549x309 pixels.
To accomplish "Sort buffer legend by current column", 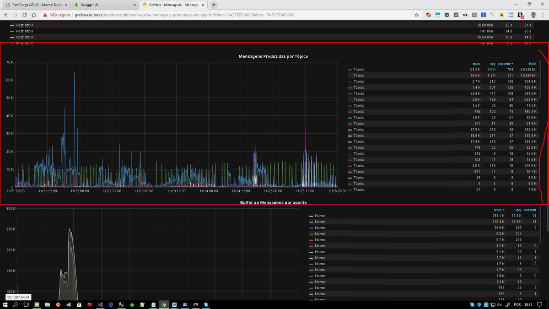I will [530, 210].
